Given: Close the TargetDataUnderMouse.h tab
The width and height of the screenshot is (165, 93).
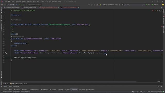Looking at the screenshot, I should (79, 8).
